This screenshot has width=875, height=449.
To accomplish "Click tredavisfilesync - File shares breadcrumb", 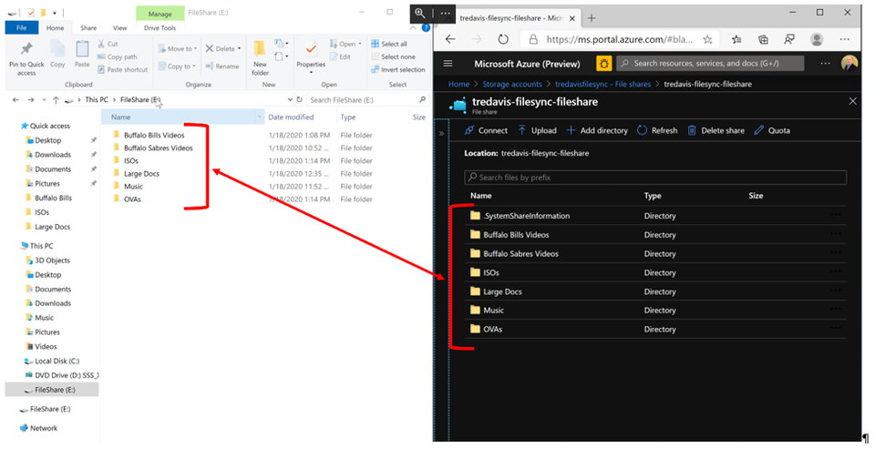I will (602, 84).
